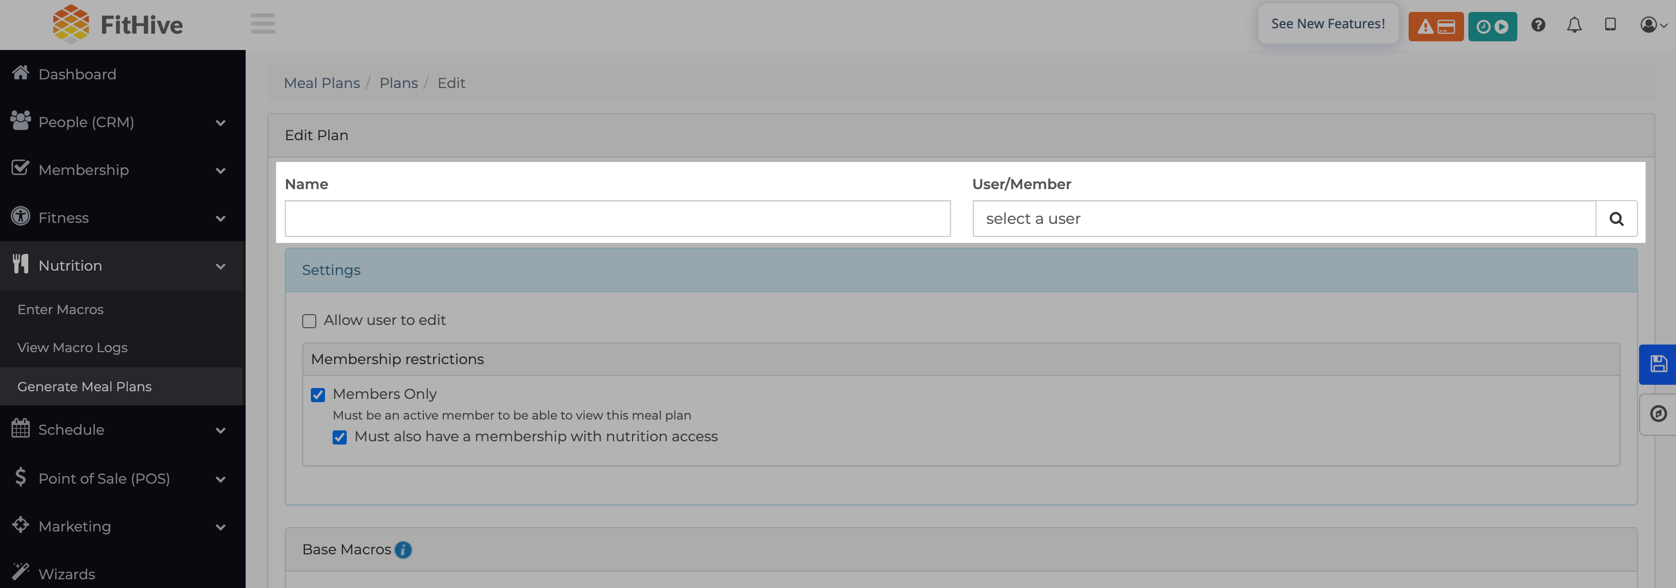Go to Plans breadcrumb link
1676x588 pixels.
398,83
